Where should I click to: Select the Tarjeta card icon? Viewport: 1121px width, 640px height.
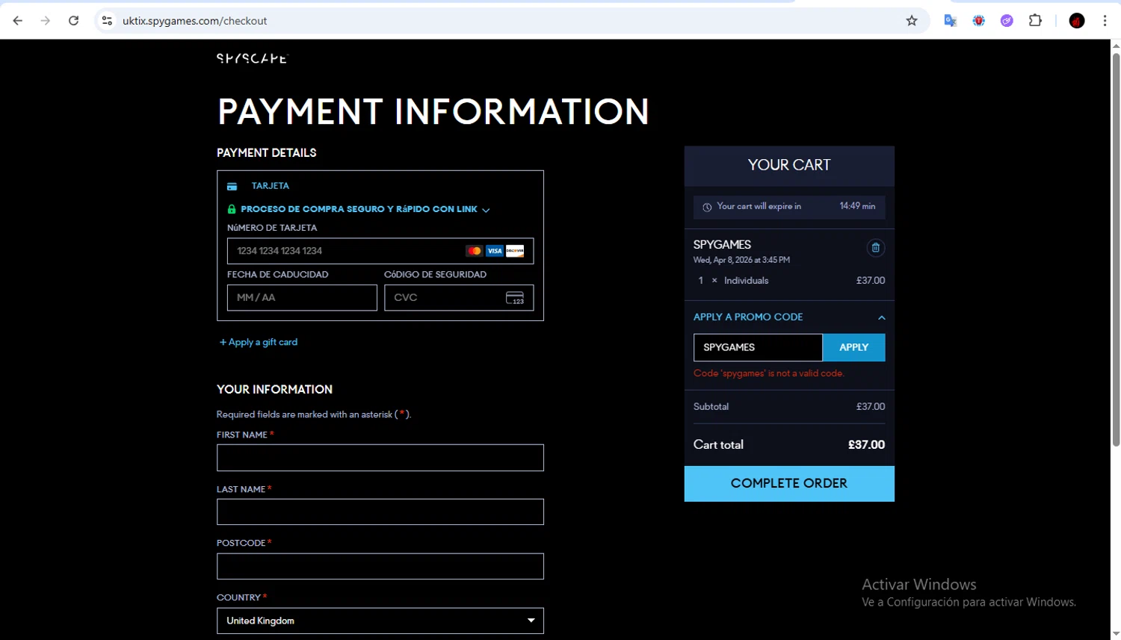[232, 186]
